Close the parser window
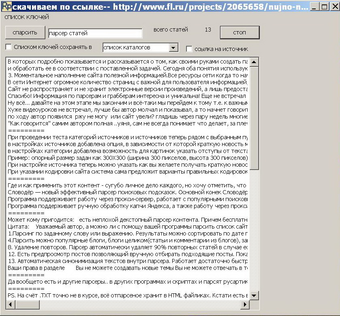Screen dimensions: 340x316 tap(335, 7)
